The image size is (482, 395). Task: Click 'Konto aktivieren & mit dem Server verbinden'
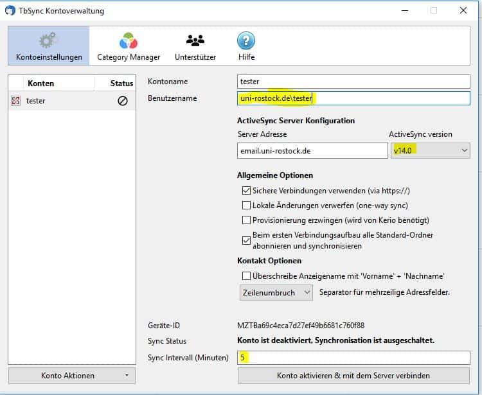coord(353,376)
